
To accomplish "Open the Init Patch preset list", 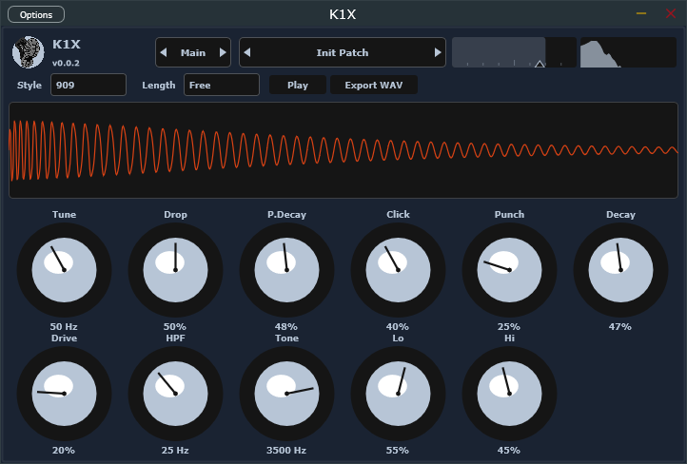I will 343,52.
